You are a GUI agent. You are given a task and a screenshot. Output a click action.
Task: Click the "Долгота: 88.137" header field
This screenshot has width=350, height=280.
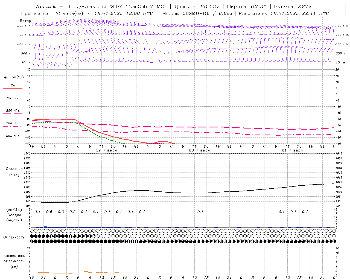[x=197, y=7]
